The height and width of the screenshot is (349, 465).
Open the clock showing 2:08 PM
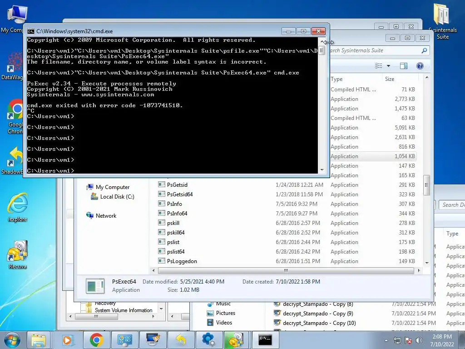point(442,340)
